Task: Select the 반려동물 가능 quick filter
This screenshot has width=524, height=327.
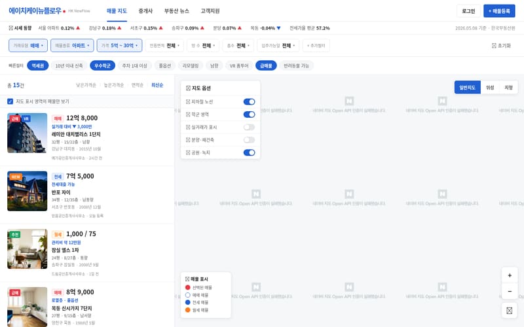Action: [x=297, y=66]
